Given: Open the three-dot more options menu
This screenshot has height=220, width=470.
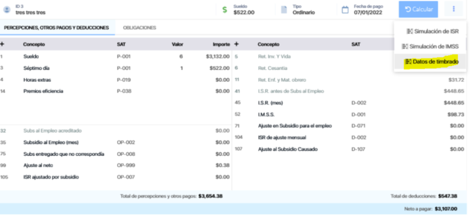Looking at the screenshot, I should [454, 9].
